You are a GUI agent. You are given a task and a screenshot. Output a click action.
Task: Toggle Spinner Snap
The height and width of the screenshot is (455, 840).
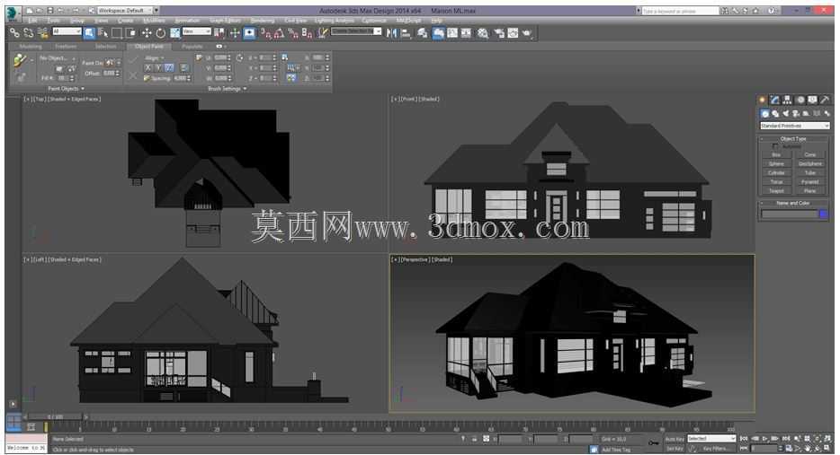[x=307, y=33]
